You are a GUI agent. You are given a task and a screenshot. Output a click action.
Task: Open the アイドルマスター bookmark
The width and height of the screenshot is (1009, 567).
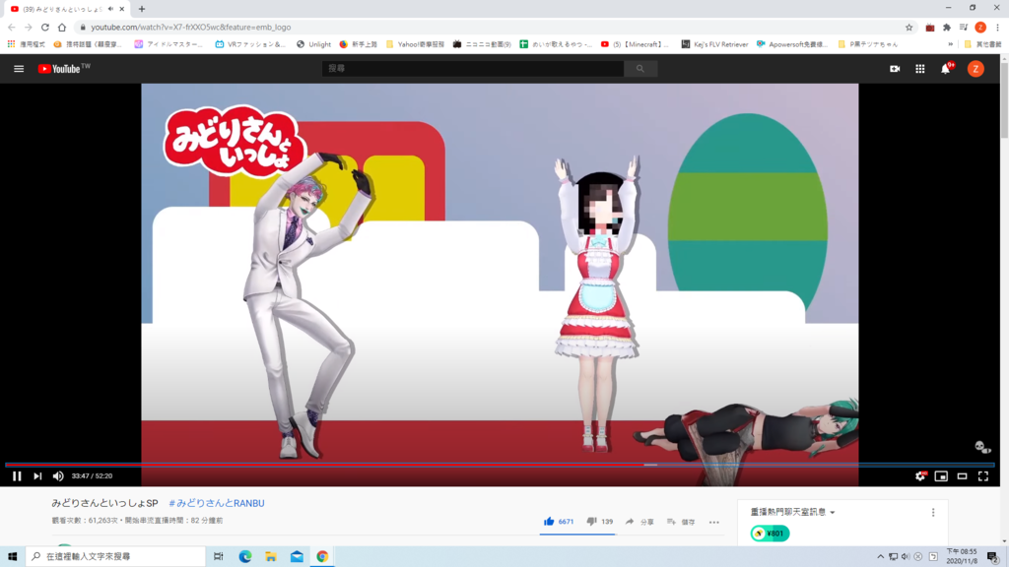coord(168,44)
